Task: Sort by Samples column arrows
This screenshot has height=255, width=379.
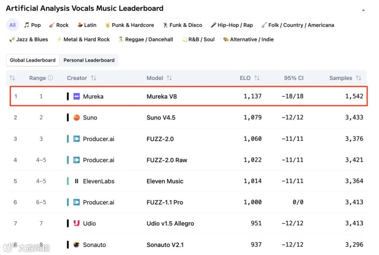Action: 358,78
